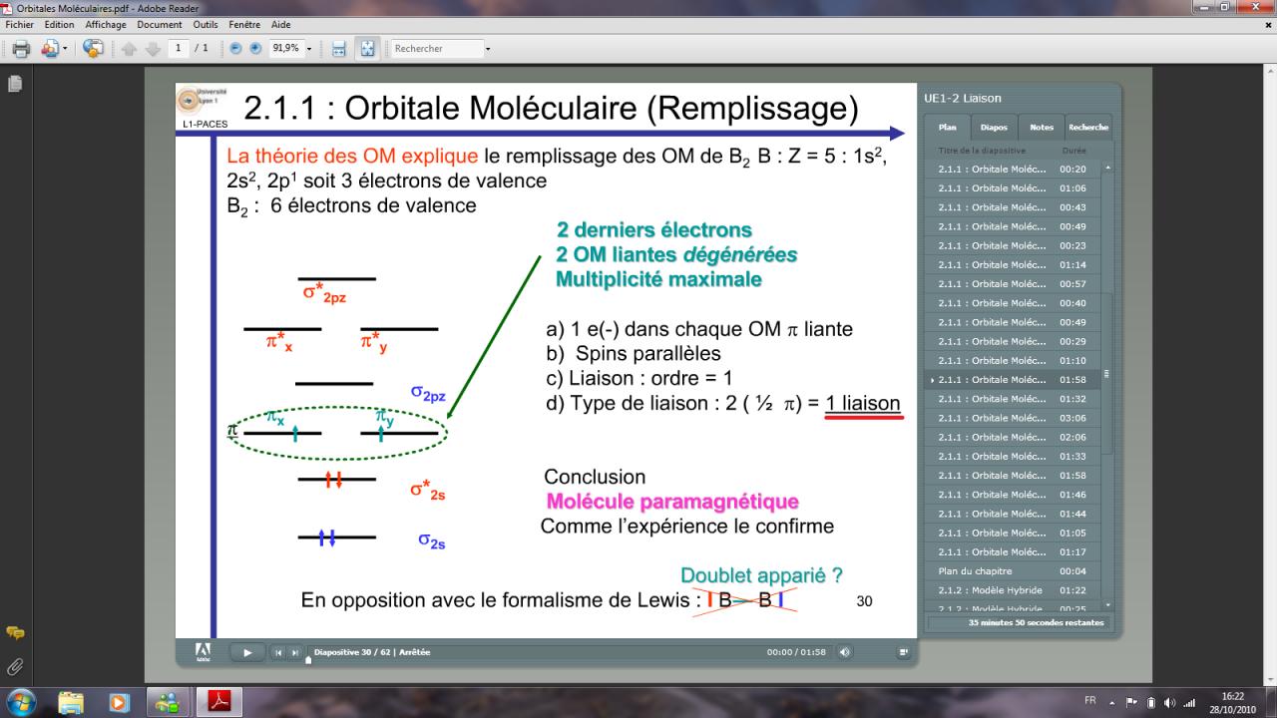Open the collaboration globe icon
The image size is (1277, 718).
coord(93,48)
